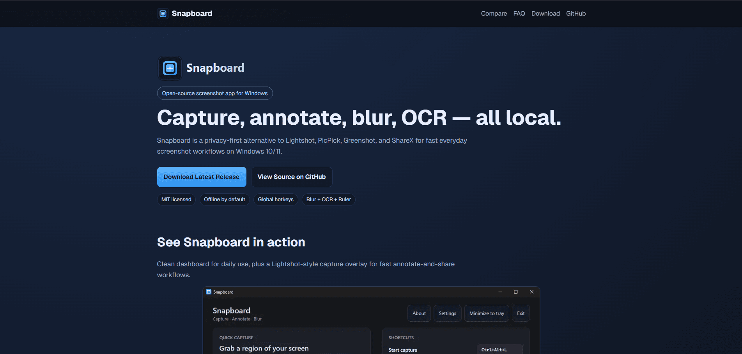Click 'Grab a region of your screen' text
742x354 pixels.
point(264,349)
